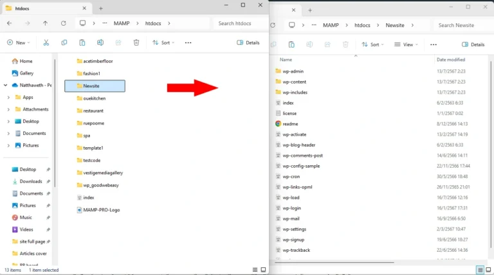
Task: Go up one folder in htdocs window
Action: coord(46,23)
